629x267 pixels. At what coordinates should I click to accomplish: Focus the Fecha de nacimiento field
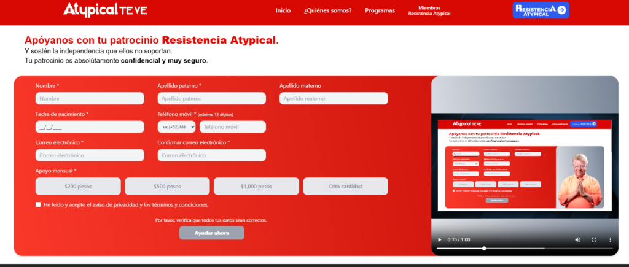(x=90, y=127)
